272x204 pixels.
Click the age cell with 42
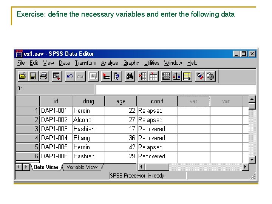coord(121,147)
